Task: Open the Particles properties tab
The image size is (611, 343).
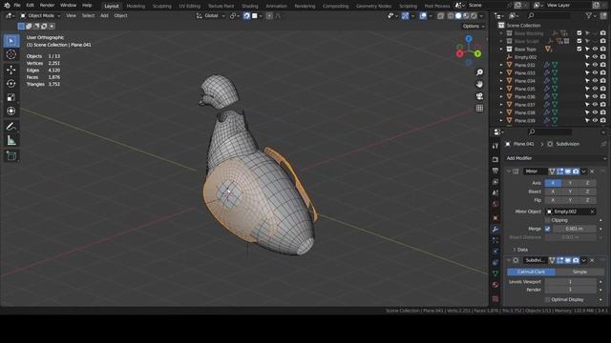Action: point(495,240)
